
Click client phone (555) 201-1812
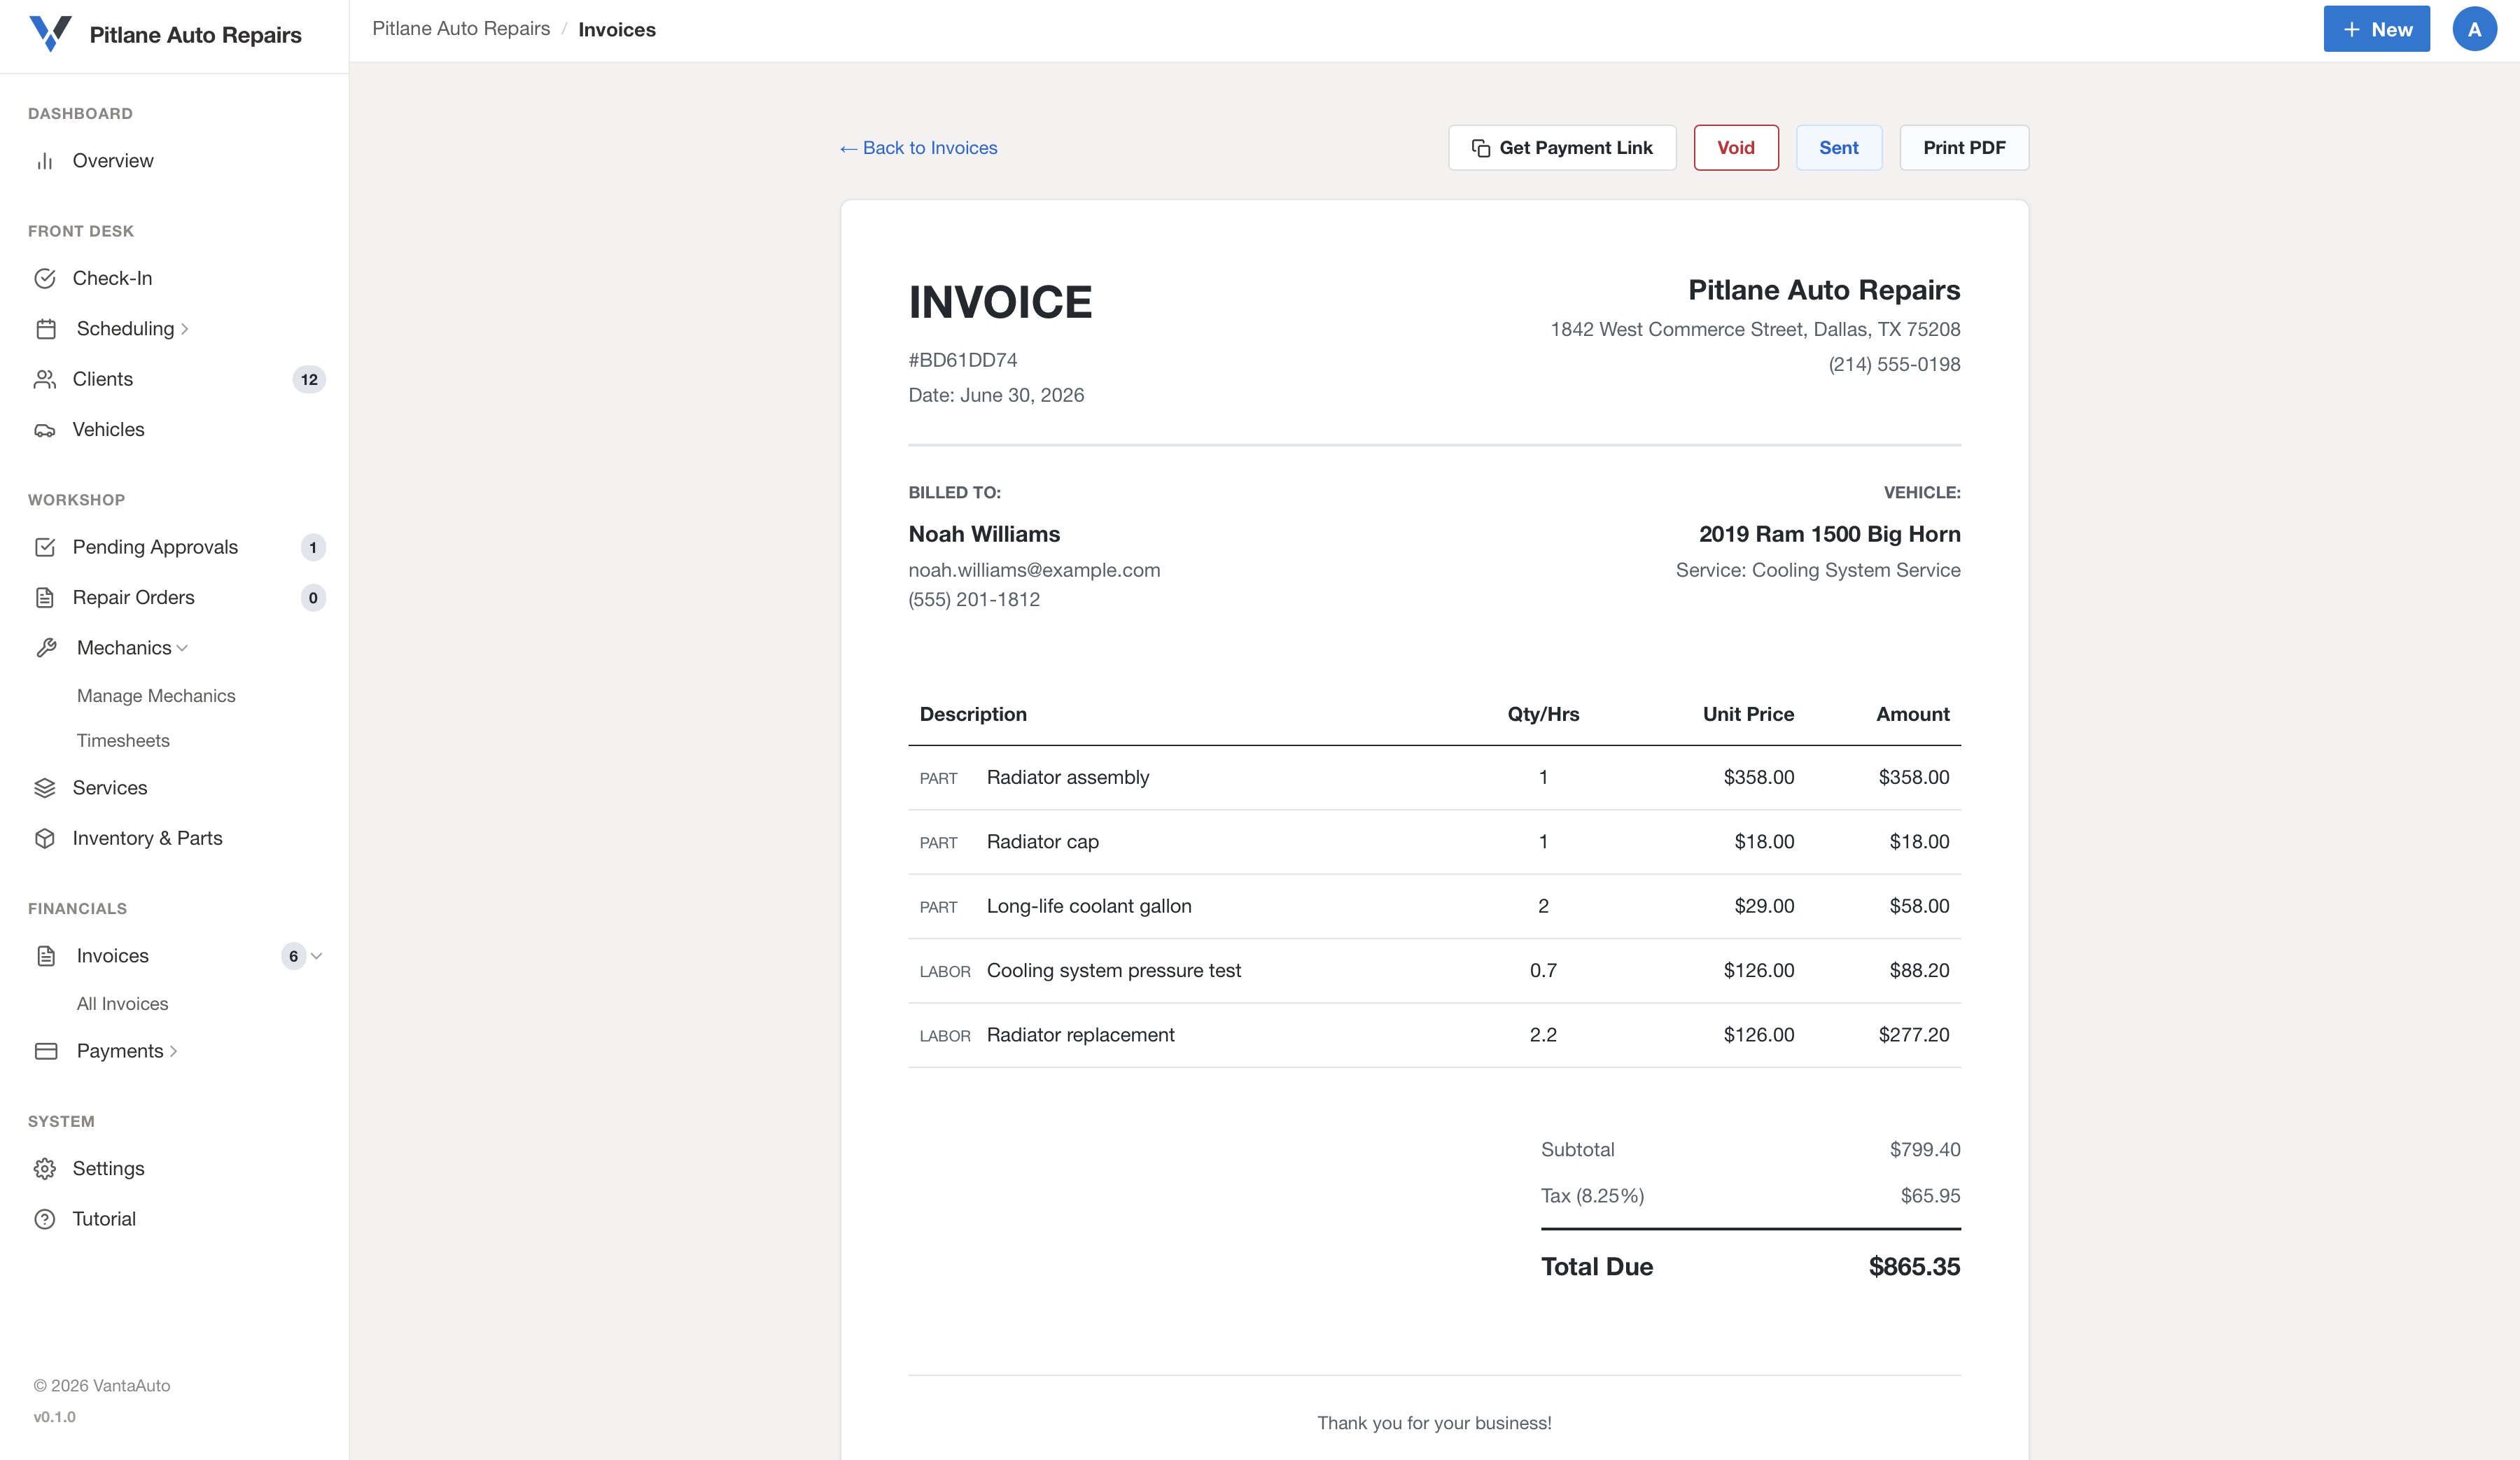tap(974, 600)
